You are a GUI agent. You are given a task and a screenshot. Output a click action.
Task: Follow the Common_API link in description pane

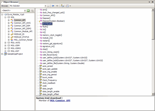pos(63,101)
